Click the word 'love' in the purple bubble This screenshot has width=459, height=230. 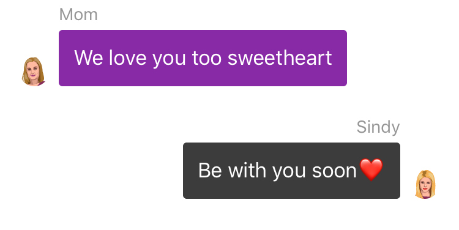(x=128, y=57)
